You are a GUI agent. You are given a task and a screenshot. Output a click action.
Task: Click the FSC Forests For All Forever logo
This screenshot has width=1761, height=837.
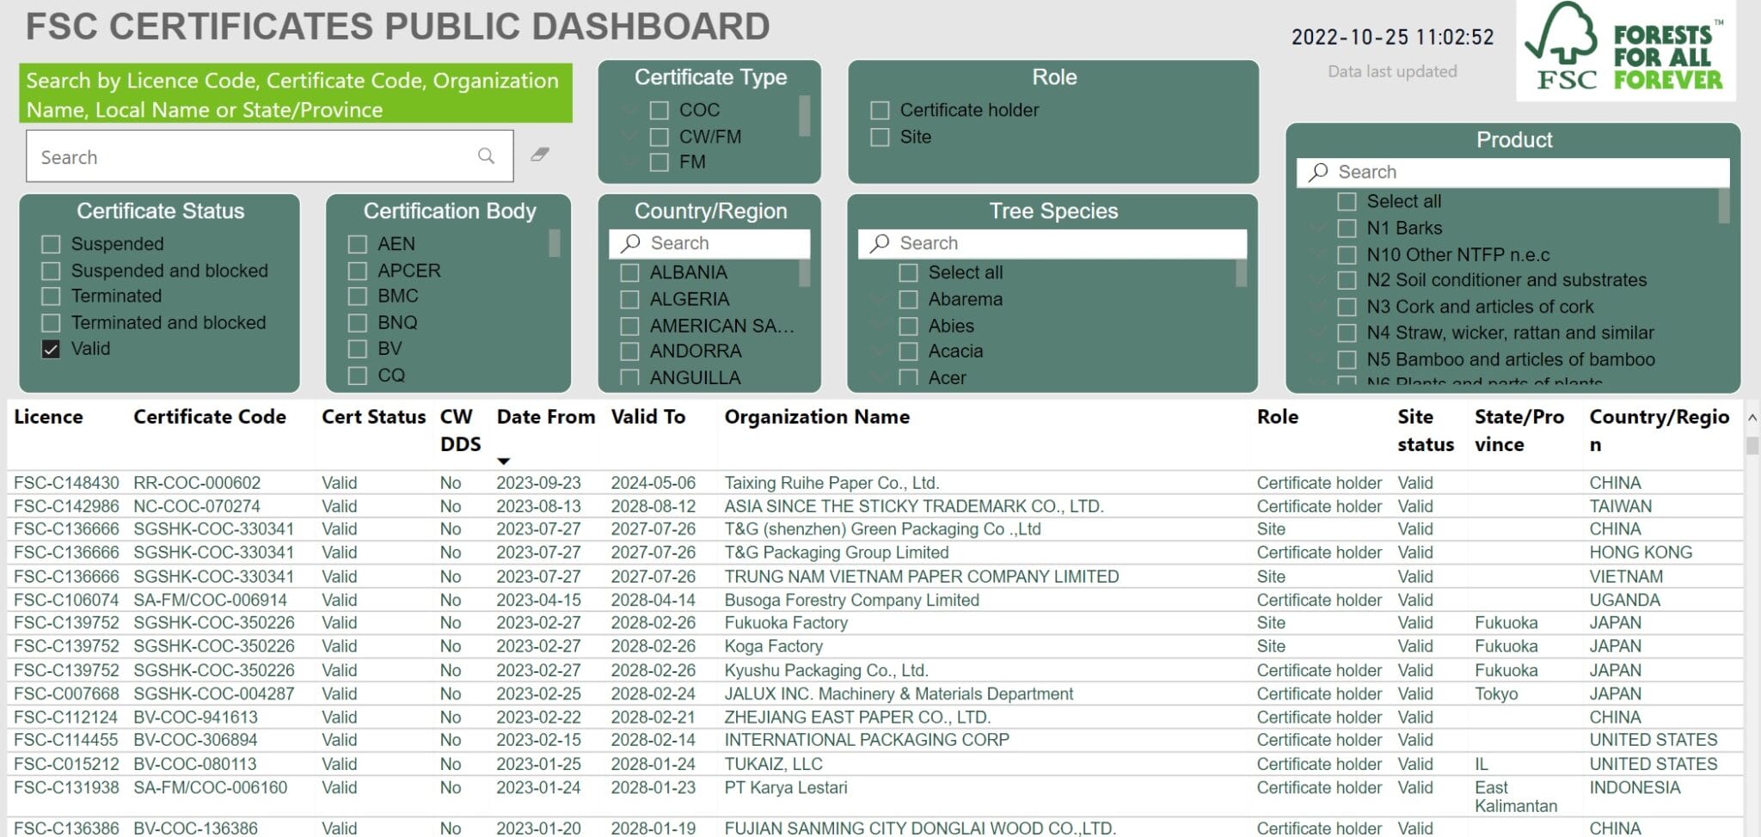[1625, 51]
